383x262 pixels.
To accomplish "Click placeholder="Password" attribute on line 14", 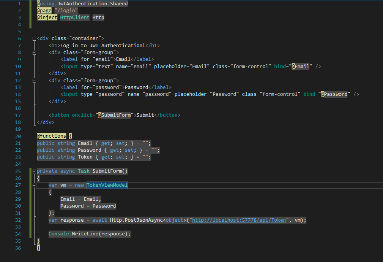I will pos(206,94).
